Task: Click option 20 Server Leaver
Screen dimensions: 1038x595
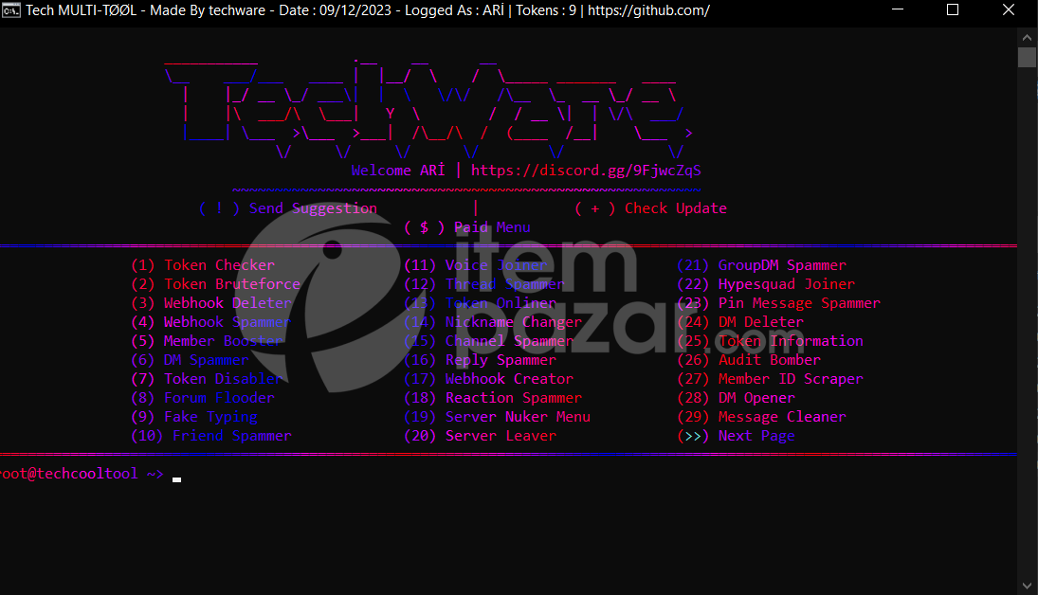Action: [x=480, y=436]
